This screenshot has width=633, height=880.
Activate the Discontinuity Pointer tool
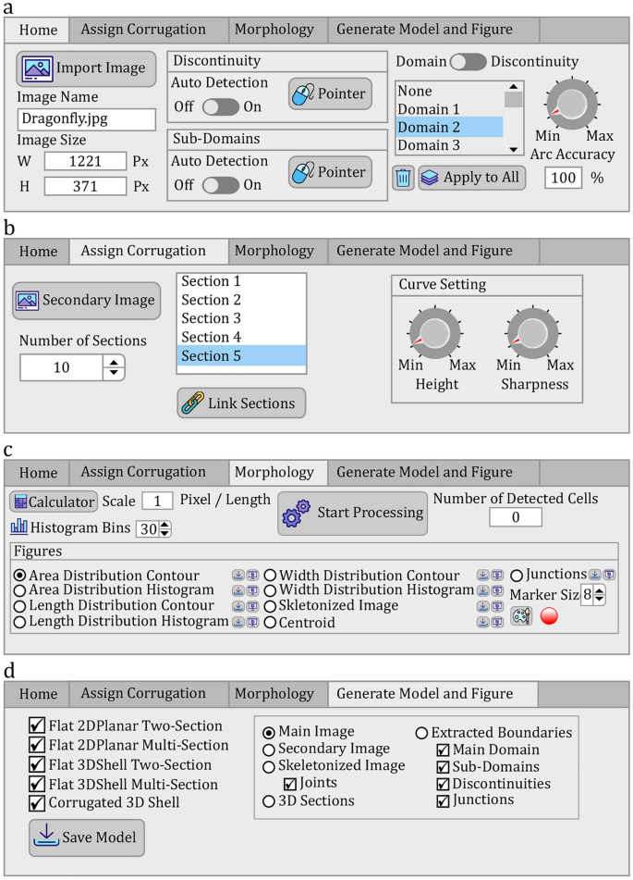(330, 93)
